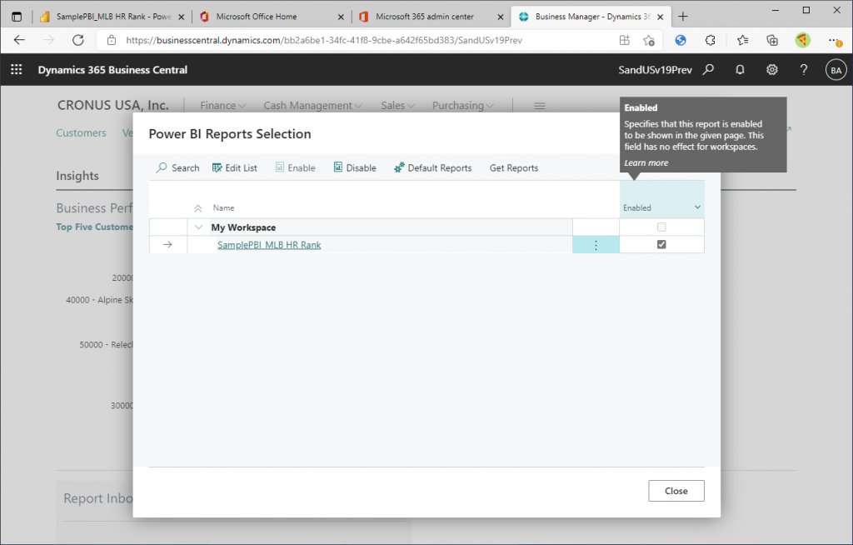
Task: Close the Power BI Reports Selection dialog
Action: 676,491
